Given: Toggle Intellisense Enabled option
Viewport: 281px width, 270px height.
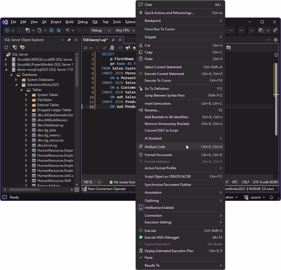Looking at the screenshot, I should [180, 207].
